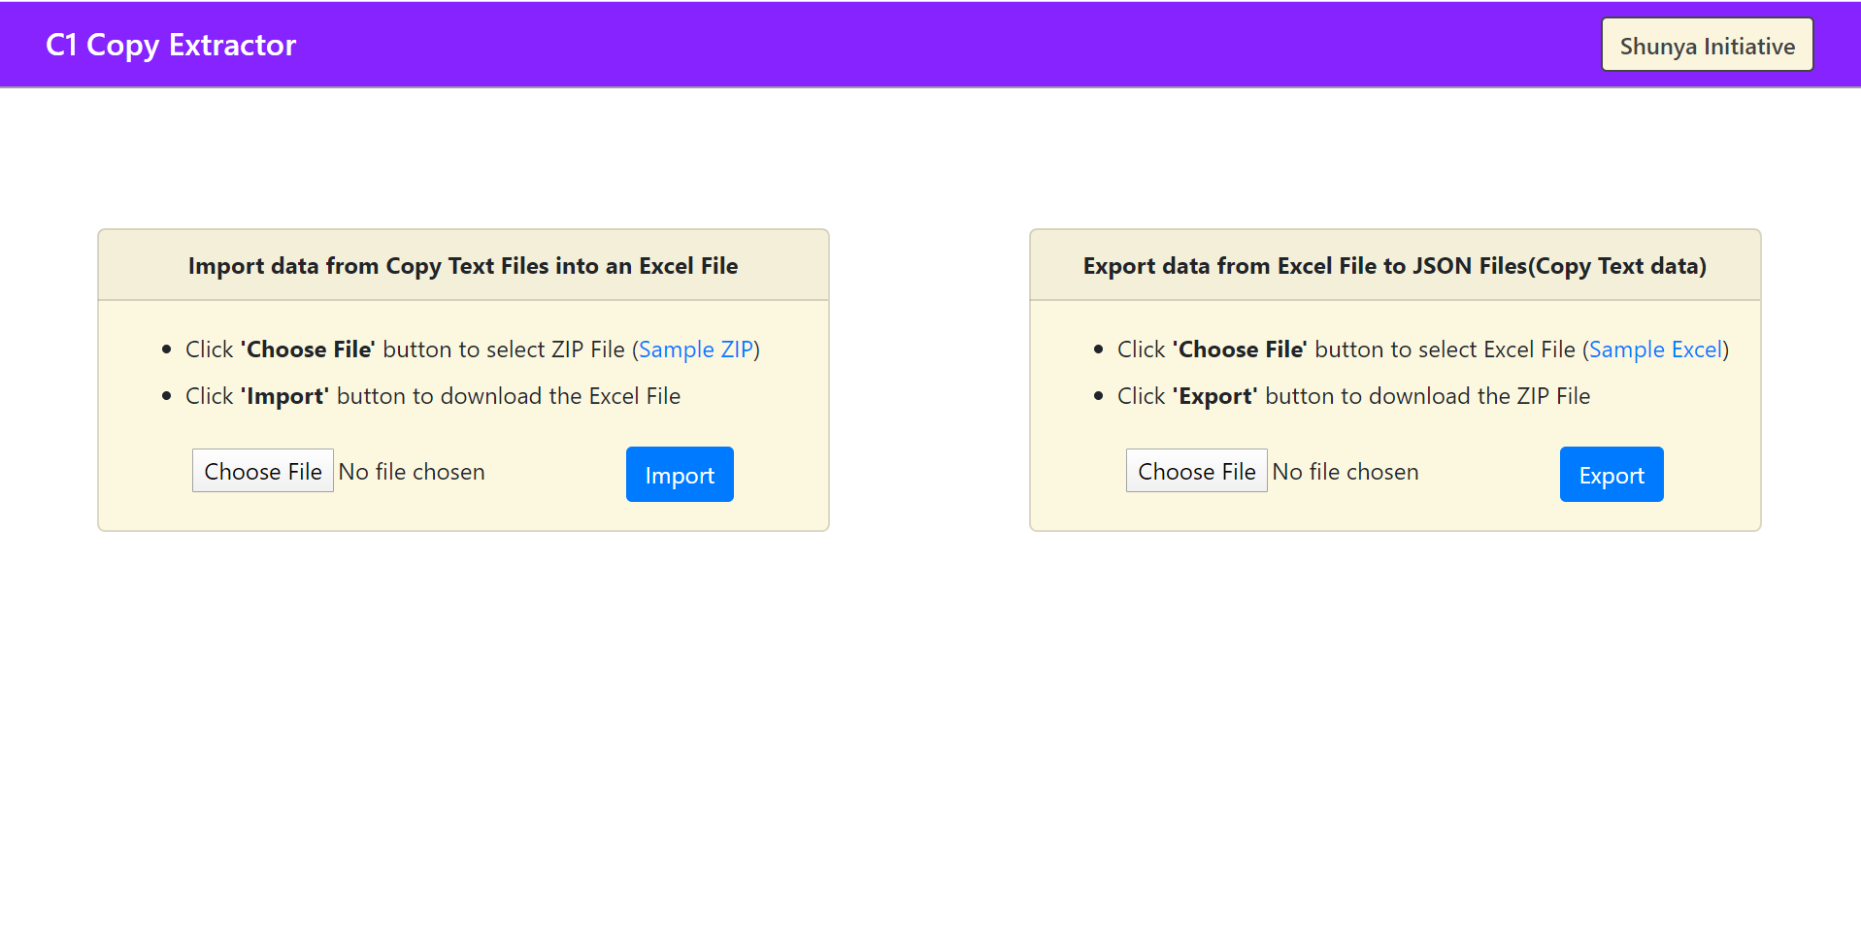Click the bold 'Import' word in instructions
Viewport: 1861px width, 932px height.
[x=285, y=396]
